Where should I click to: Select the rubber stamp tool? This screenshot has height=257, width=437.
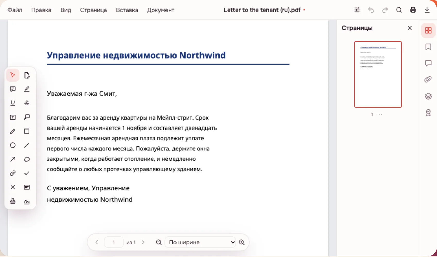point(13,201)
